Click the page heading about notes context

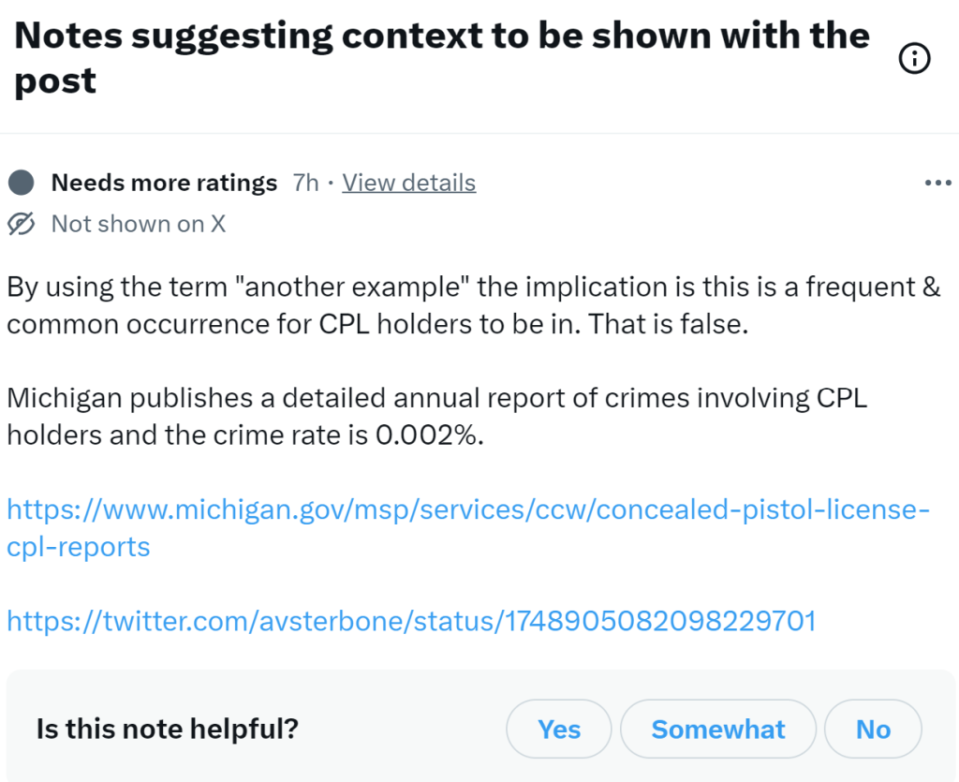pos(440,37)
